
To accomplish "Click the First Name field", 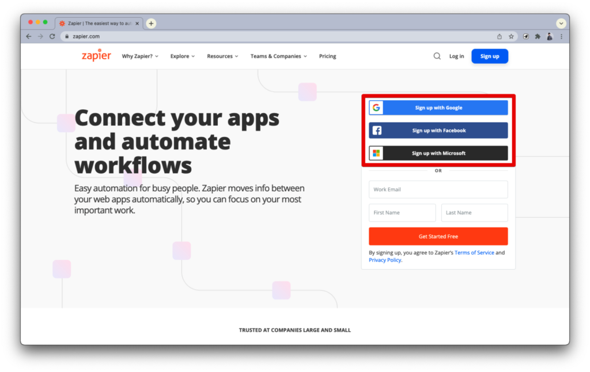I will click(402, 213).
